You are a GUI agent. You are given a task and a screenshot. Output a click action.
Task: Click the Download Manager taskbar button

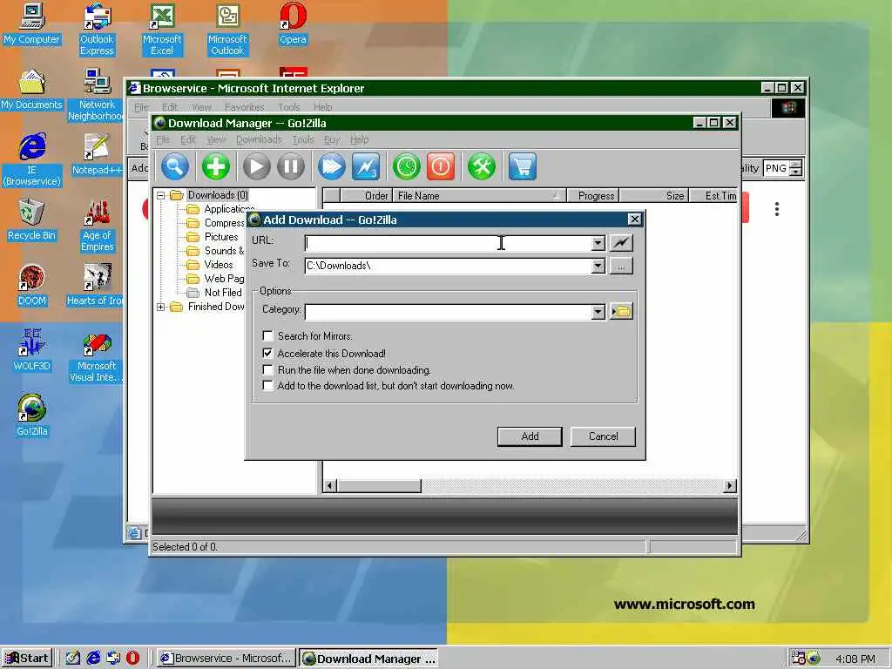369,659
